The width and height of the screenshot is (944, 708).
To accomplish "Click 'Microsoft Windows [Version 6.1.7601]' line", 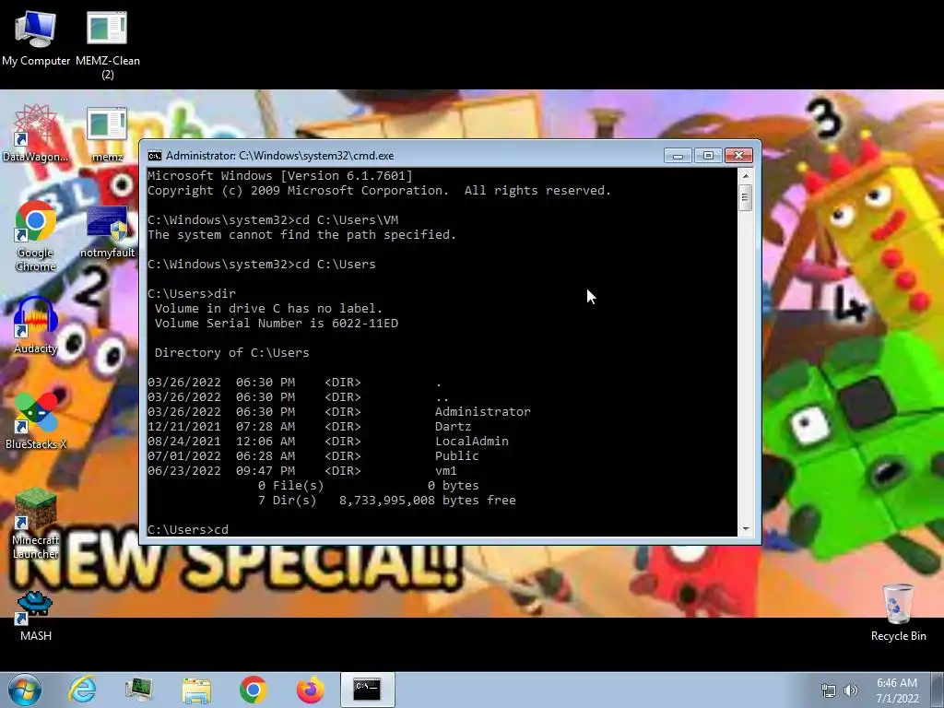I will [280, 176].
